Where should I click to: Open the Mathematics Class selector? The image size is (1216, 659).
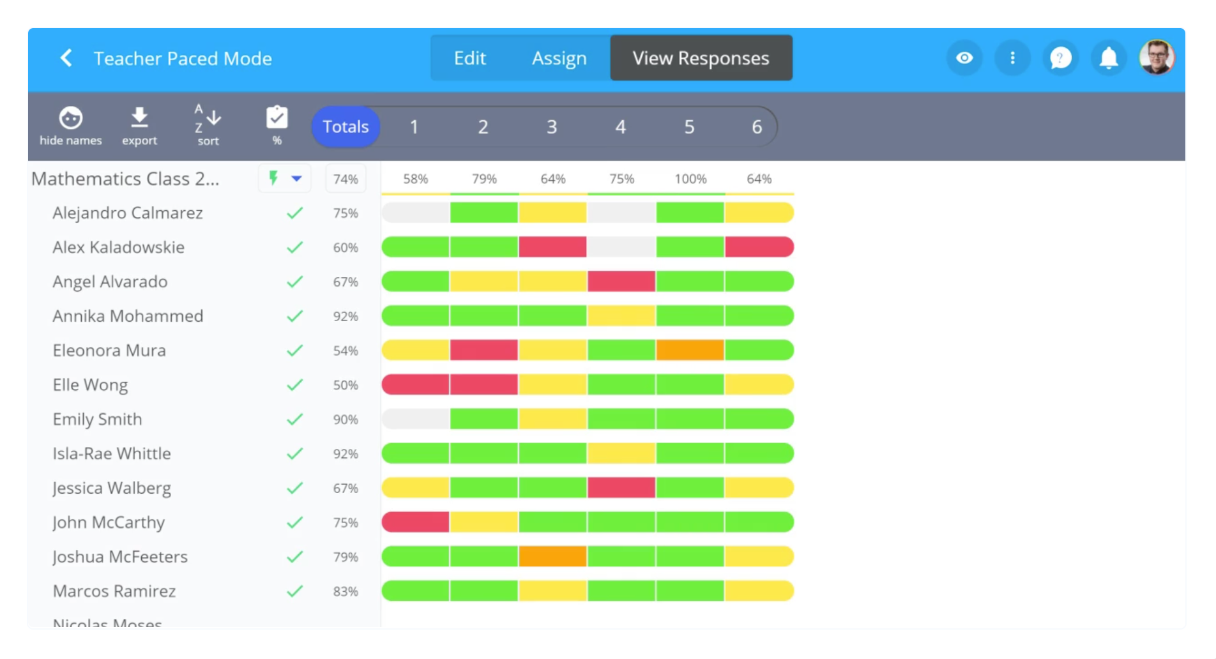(x=125, y=179)
